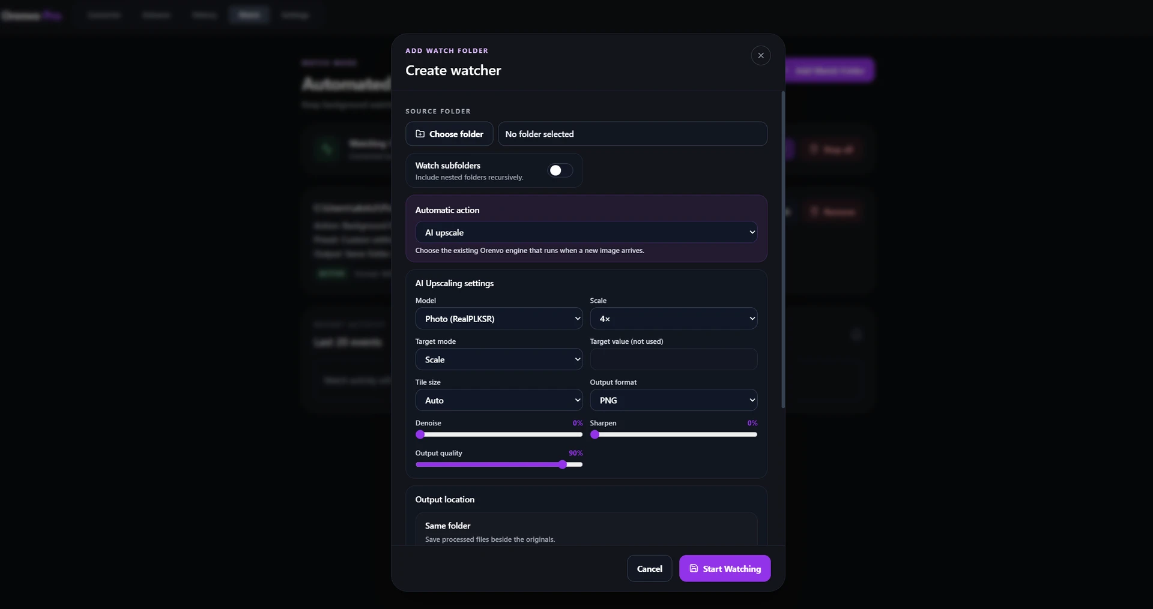Open the Automatic action dropdown
The height and width of the screenshot is (609, 1153).
click(586, 232)
